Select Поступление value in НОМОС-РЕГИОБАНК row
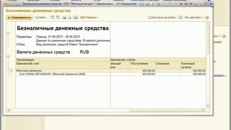Viewport: 231px width, 130px height. [x=143, y=74]
